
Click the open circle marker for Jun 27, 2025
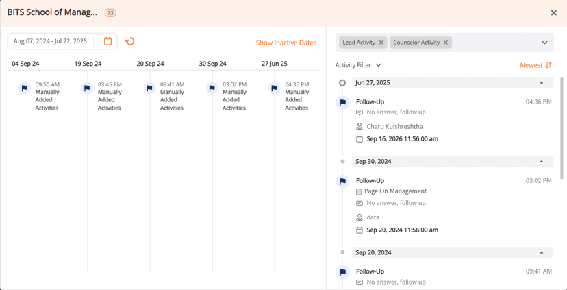(x=342, y=83)
